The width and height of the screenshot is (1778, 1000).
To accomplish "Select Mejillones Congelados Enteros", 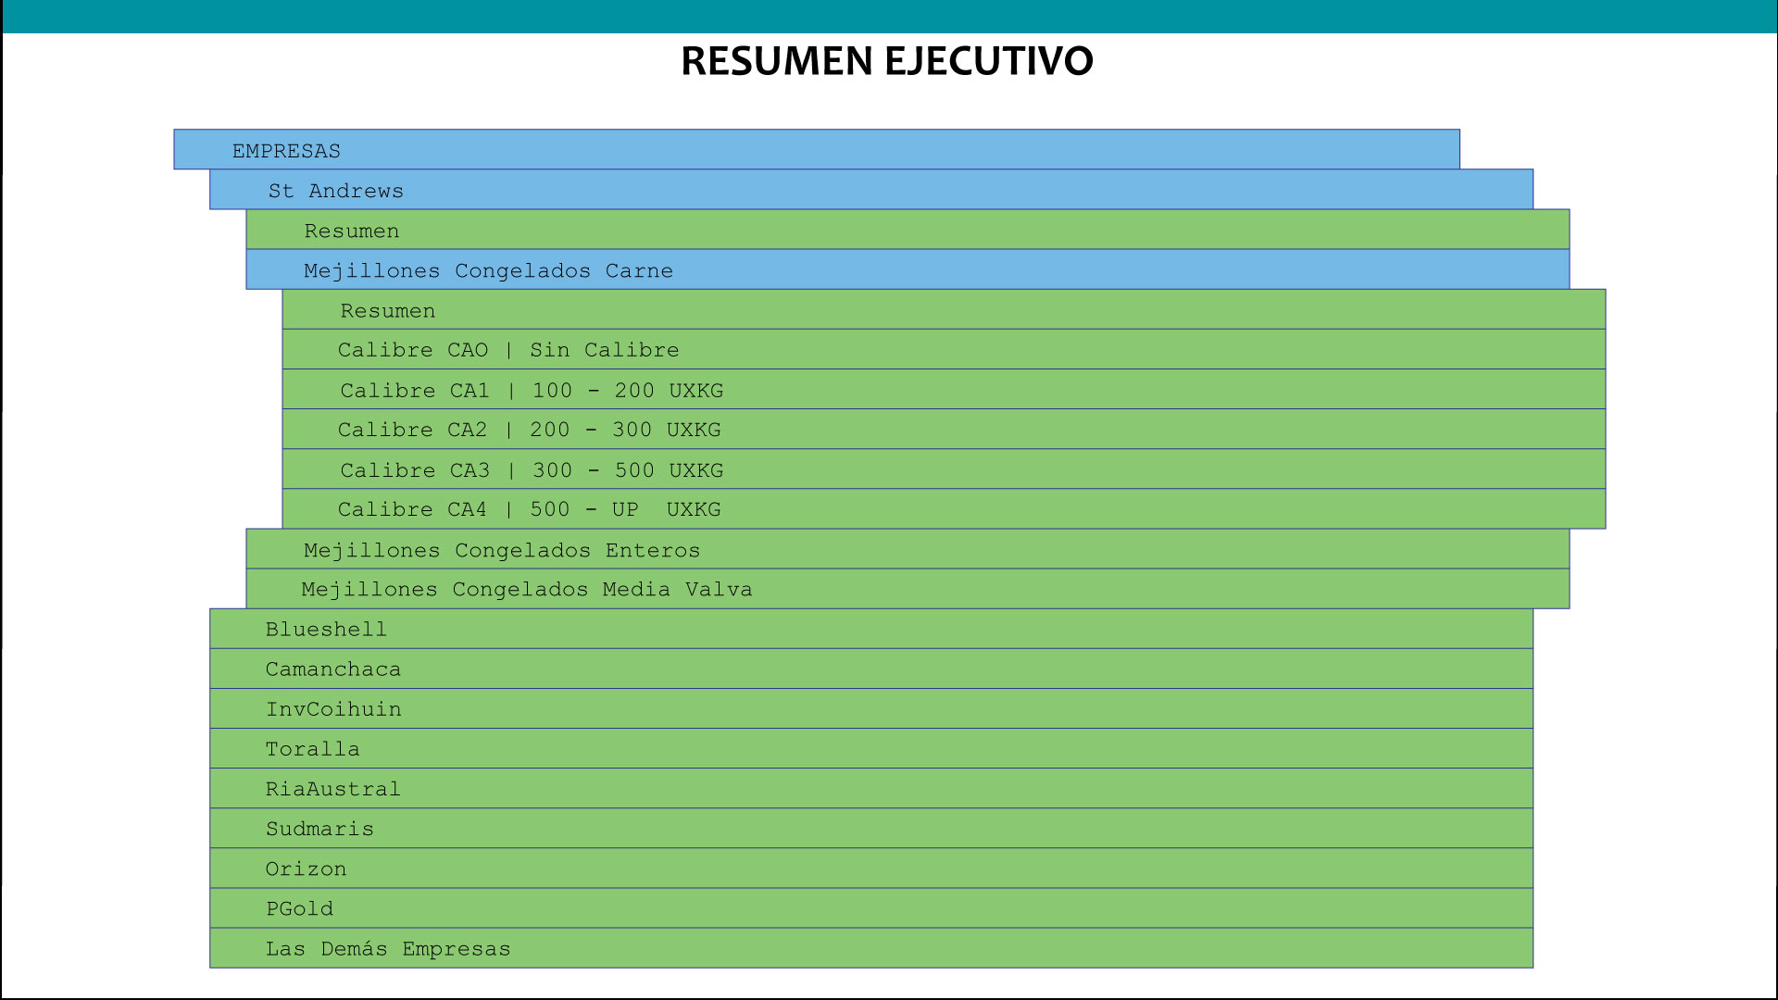I will click(x=501, y=549).
